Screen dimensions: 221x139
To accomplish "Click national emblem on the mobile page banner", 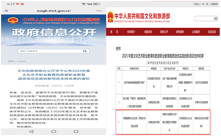I will (x=13, y=20).
